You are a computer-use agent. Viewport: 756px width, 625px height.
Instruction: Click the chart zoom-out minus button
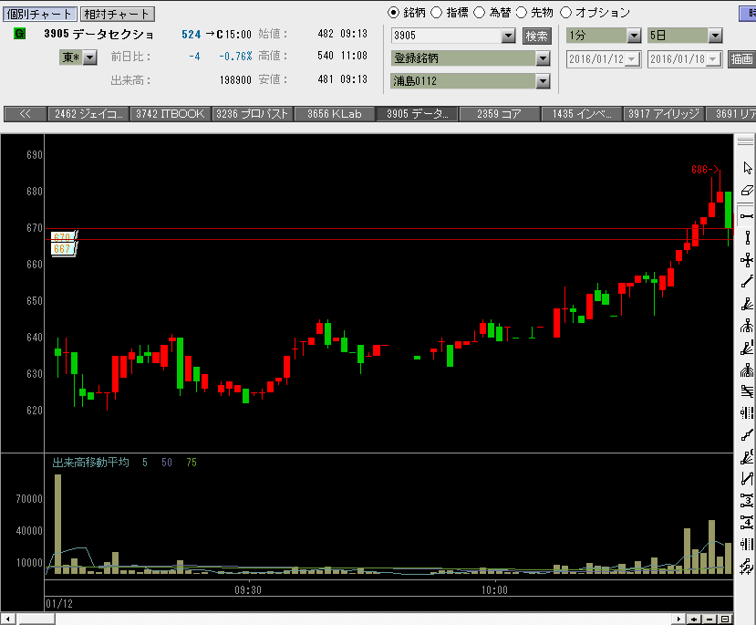709,620
